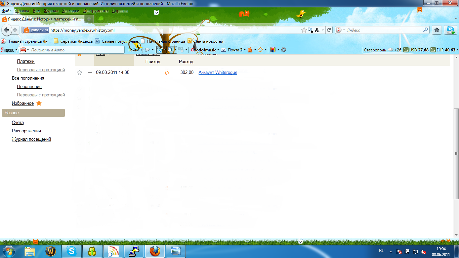Open the Главная страница Ян... bookmark
The width and height of the screenshot is (459, 258).
click(26, 41)
